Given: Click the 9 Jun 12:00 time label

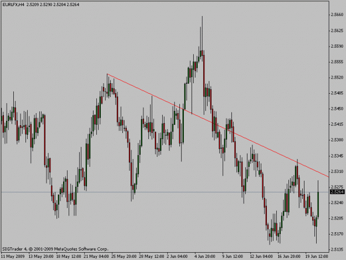Looking at the screenshot, I should point(233,257).
